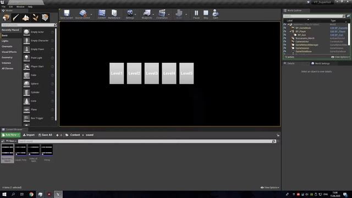Open the Cinematics dropdown arrow

coord(169,15)
